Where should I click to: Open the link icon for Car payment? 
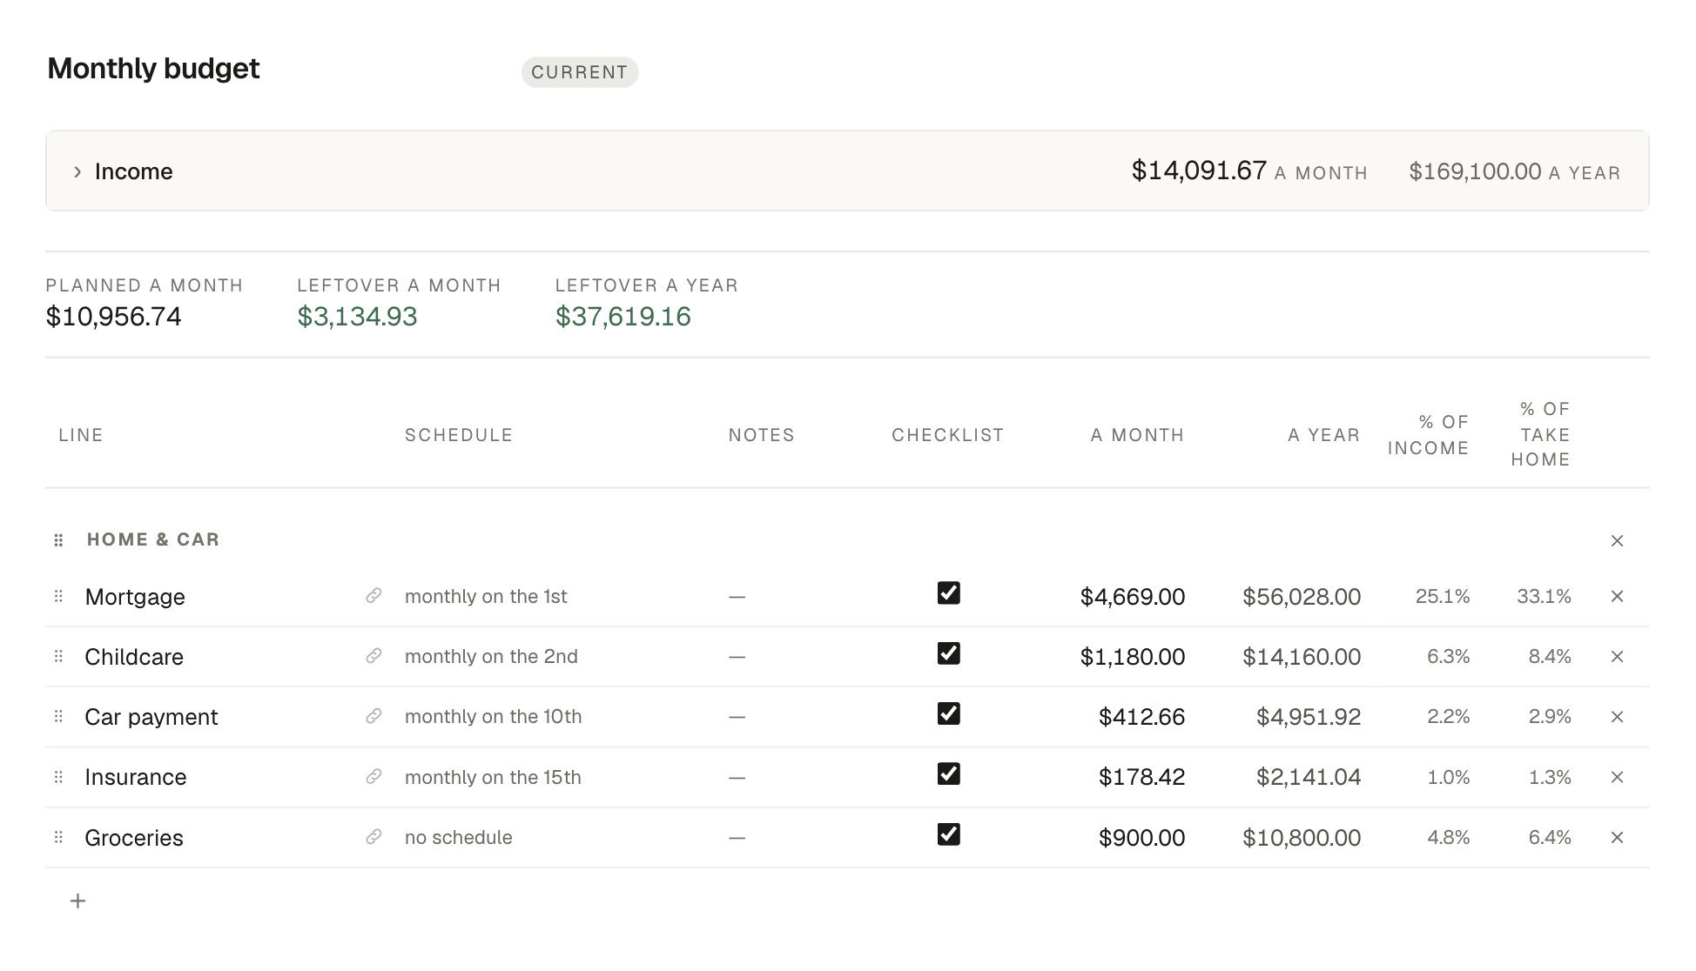click(x=374, y=716)
